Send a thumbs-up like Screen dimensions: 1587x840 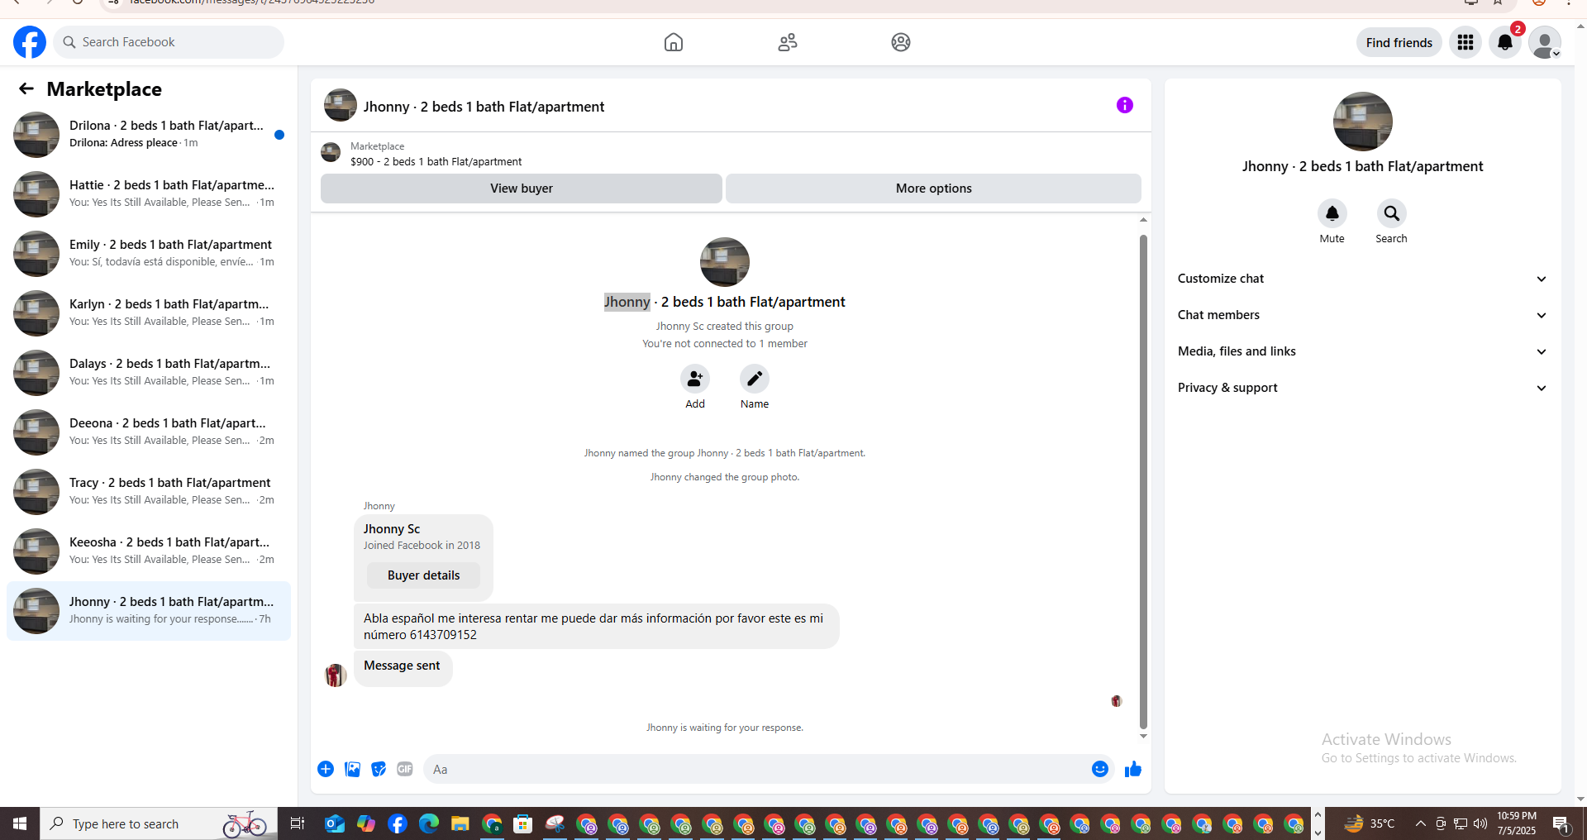point(1133,769)
